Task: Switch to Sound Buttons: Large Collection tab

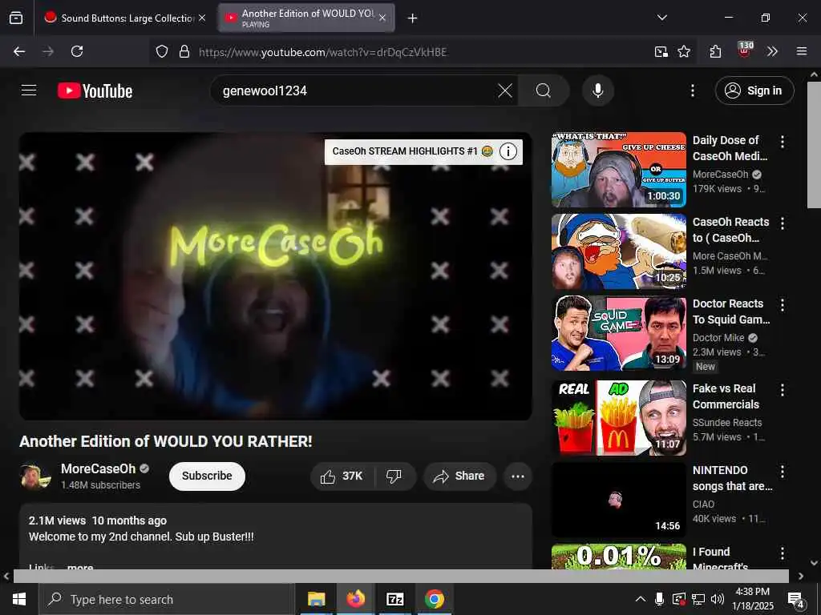Action: (124, 18)
